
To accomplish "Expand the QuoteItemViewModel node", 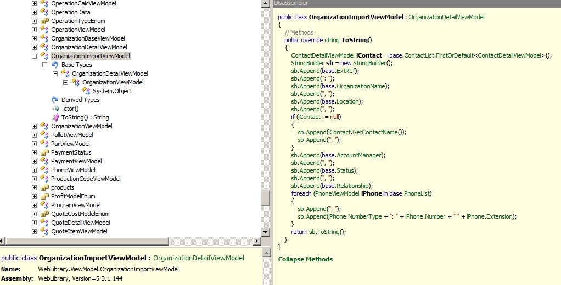I will (x=35, y=231).
